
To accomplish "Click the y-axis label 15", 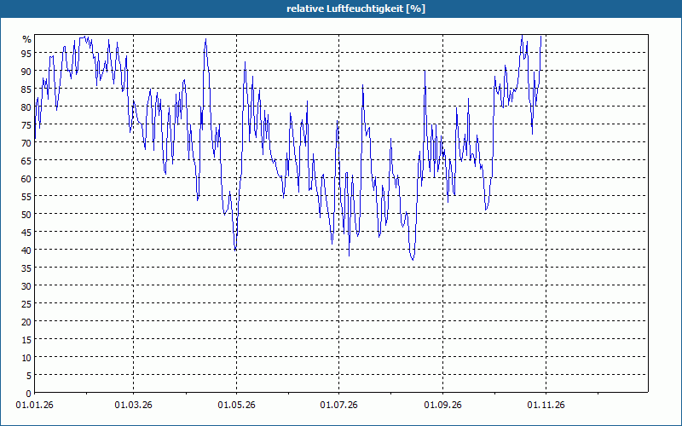I will (26, 339).
